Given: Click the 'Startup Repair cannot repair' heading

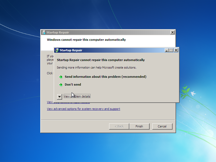Looking at the screenshot, I should click(x=101, y=60).
